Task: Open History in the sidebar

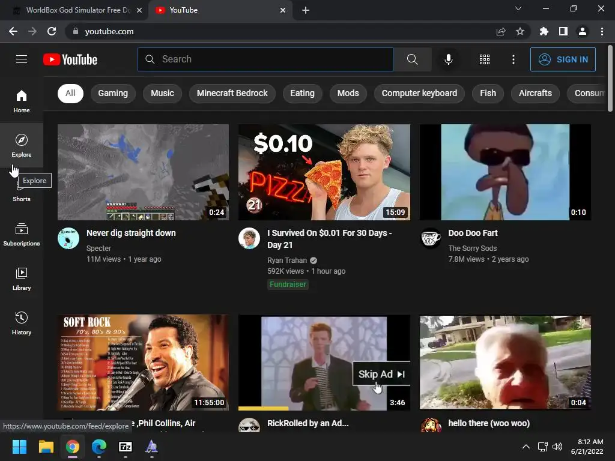Action: (x=22, y=323)
